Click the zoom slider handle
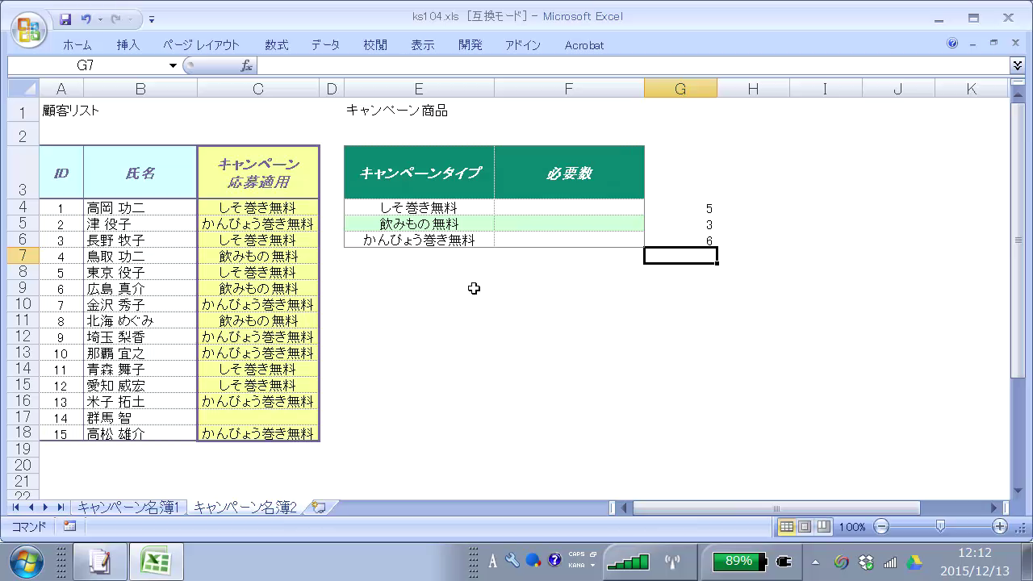The height and width of the screenshot is (581, 1033). pos(940,527)
